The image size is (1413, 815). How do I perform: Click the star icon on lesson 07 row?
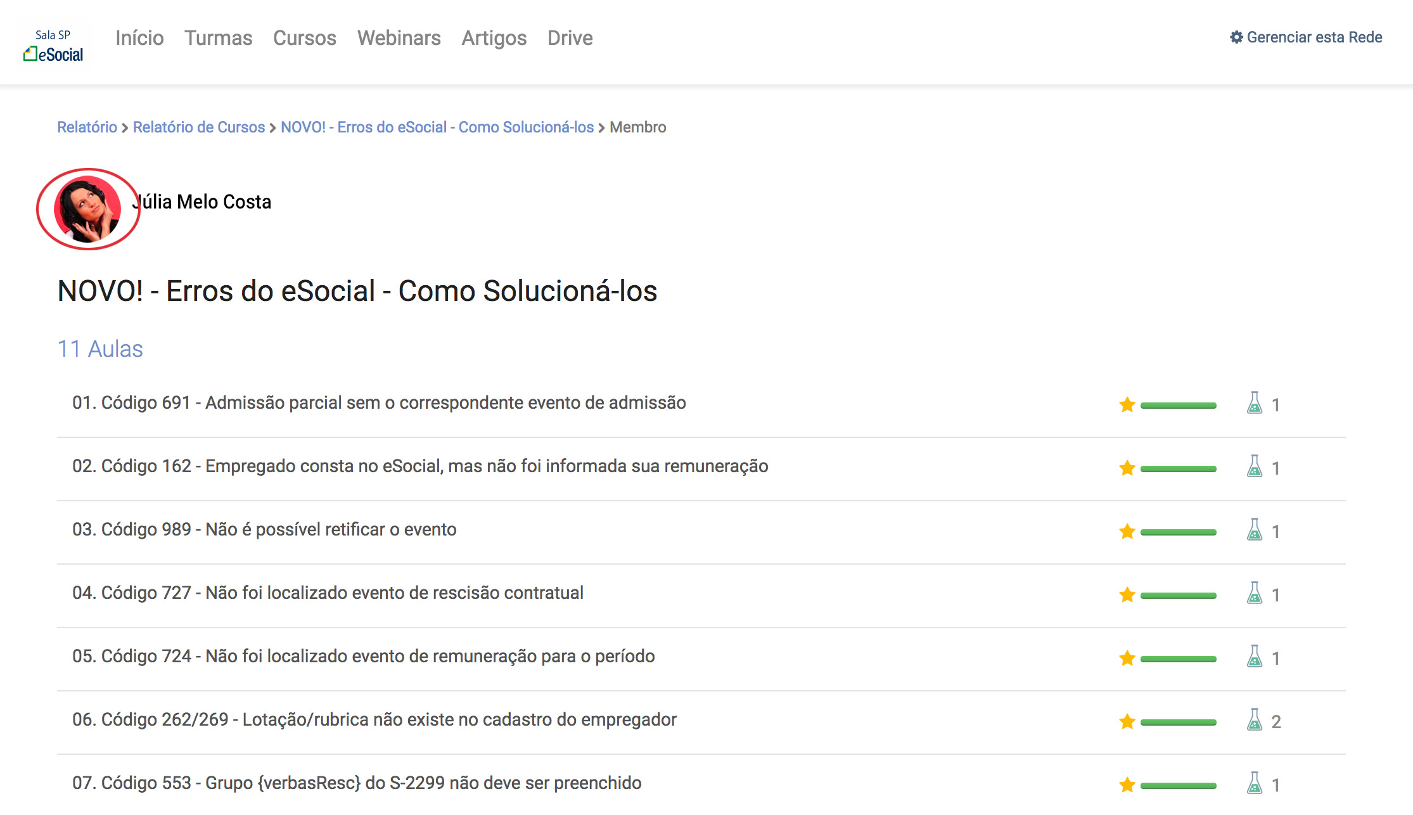coord(1127,785)
